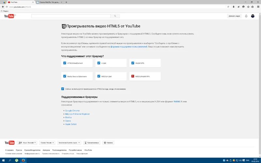This screenshot has height=163, width=261.
Task: Toggle the H.264 checkbox
Action: coord(99,63)
